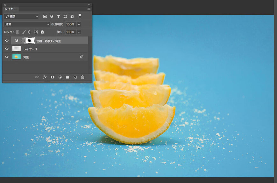Open the fx layer style menu

tap(45, 77)
